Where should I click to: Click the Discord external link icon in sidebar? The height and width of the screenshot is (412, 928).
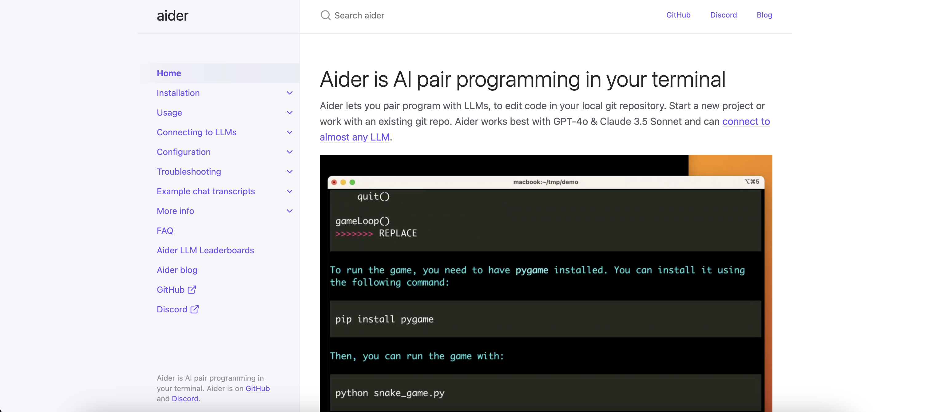click(195, 309)
